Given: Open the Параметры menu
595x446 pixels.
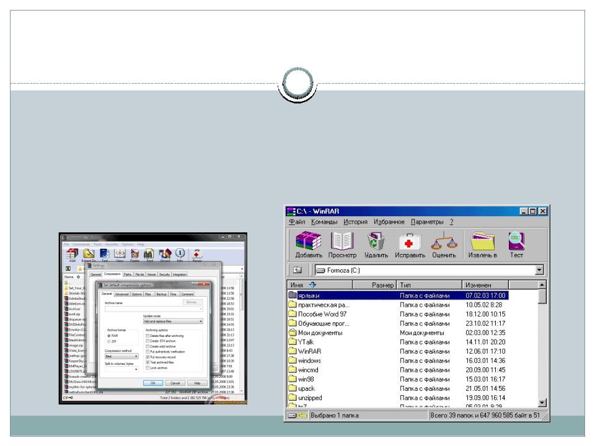Looking at the screenshot, I should pos(427,222).
